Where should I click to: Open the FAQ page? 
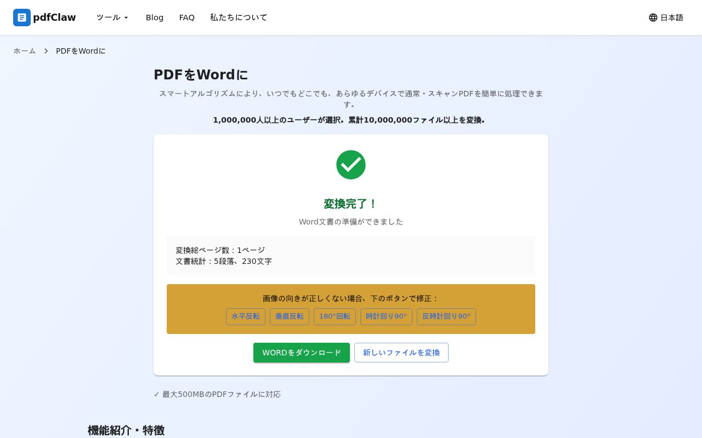187,18
